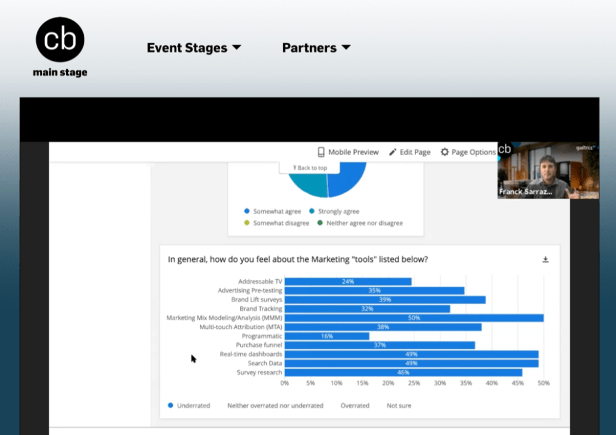Click the Back to top button
Image resolution: width=616 pixels, height=435 pixels.
310,168
